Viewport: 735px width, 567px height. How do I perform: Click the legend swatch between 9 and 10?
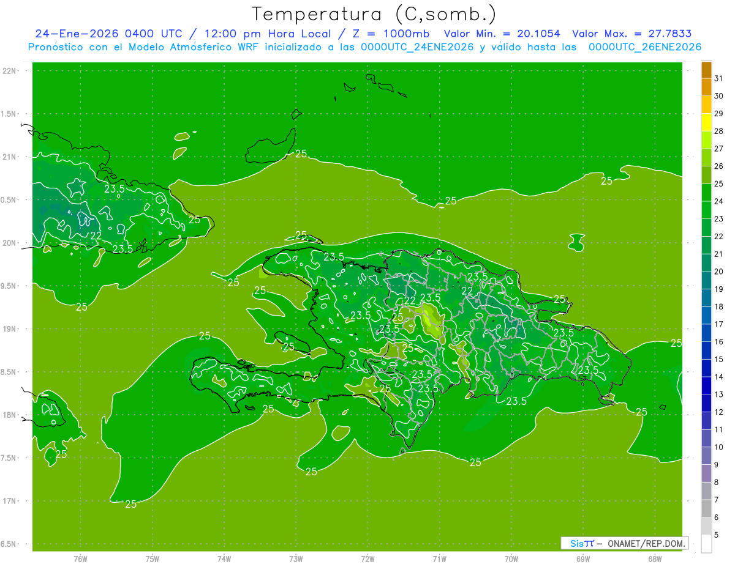[706, 456]
